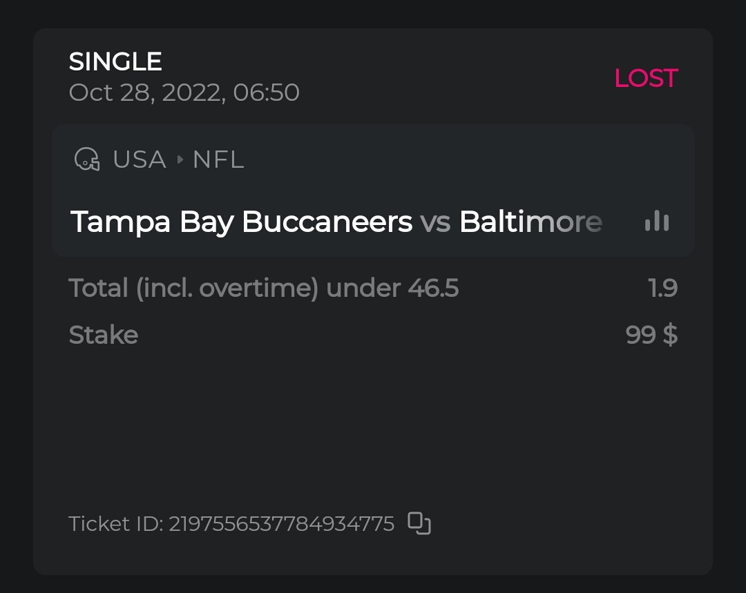Click the '(incl. overtime)' market text

pos(227,288)
